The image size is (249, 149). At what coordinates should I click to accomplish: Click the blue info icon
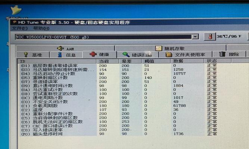tap(60, 54)
